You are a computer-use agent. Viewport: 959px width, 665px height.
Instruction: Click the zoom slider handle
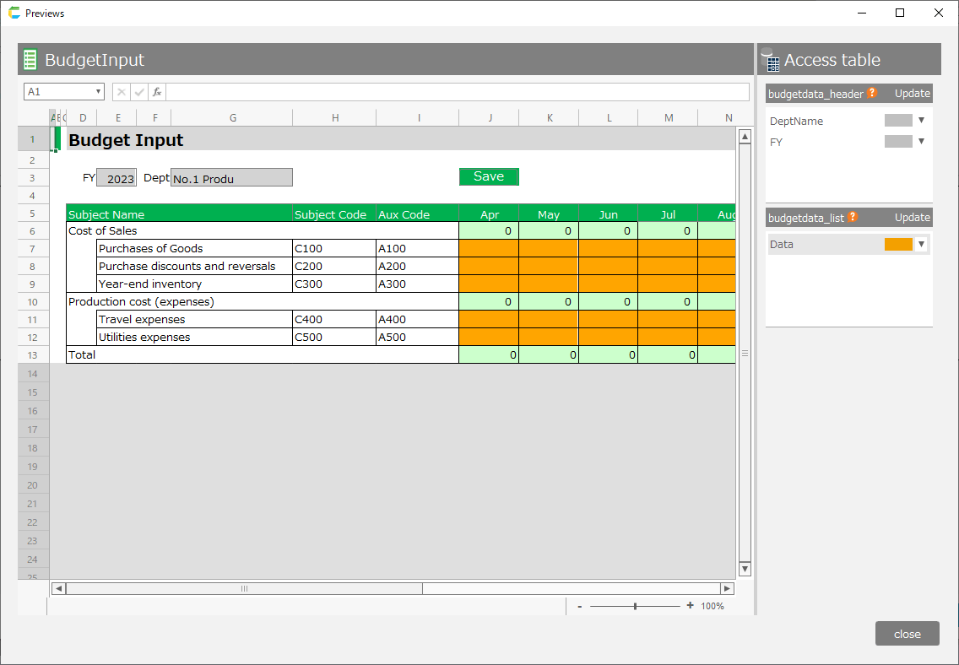(x=635, y=606)
